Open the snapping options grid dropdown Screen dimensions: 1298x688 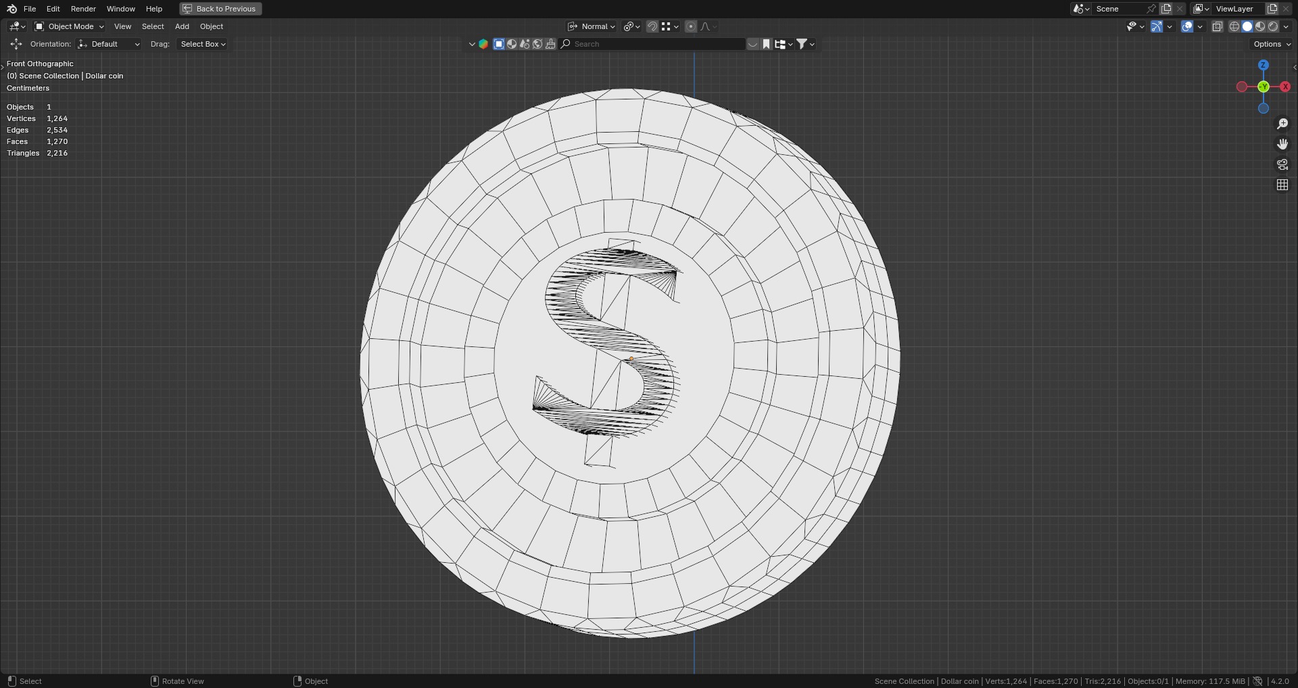point(670,26)
